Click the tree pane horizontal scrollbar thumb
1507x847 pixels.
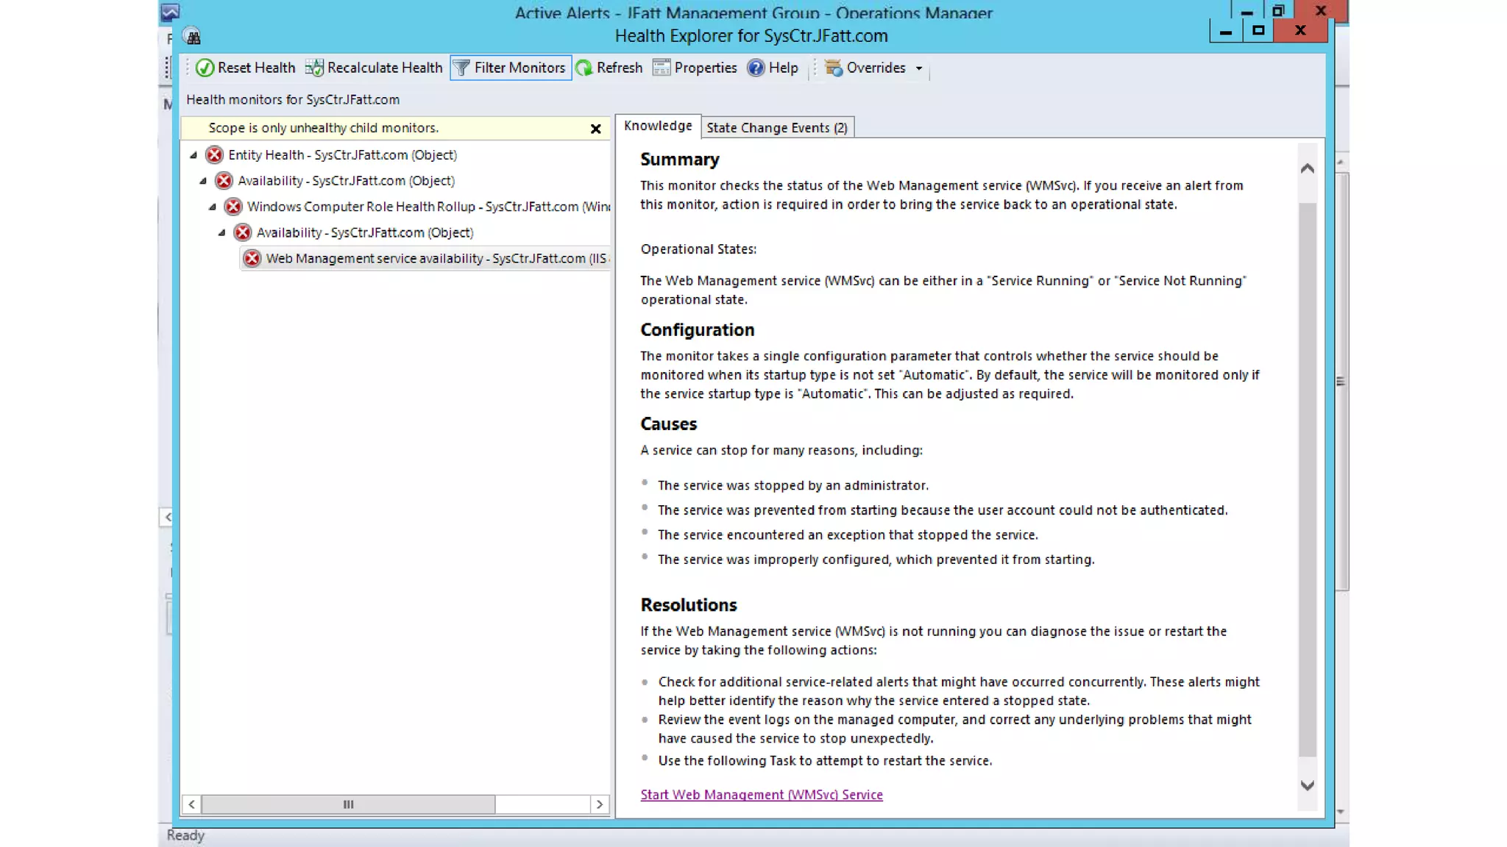(x=348, y=804)
